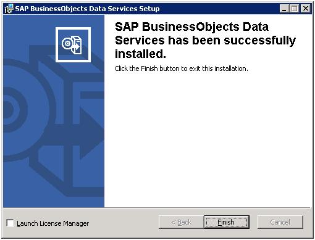This screenshot has height=240, width=315.
Task: Click the "successfully installed" heading text
Action: tap(205, 40)
